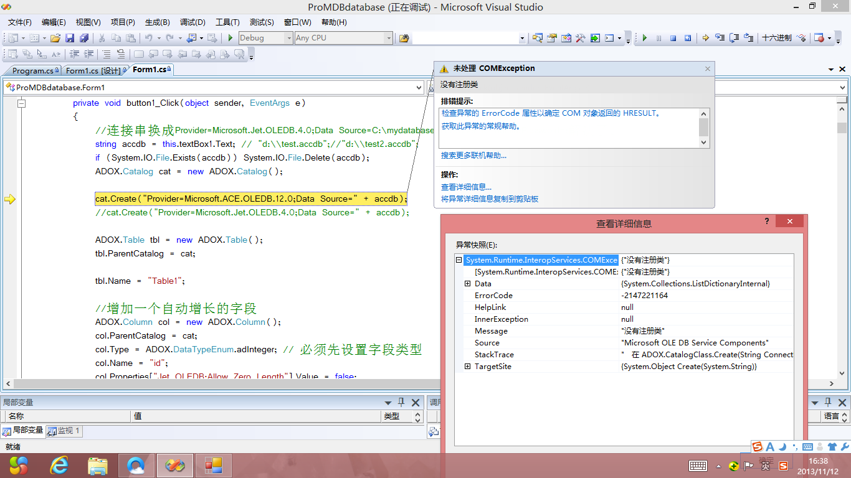Screen dimensions: 851x478
Task: Open the find combo box dropdown arrow
Action: 522,38
